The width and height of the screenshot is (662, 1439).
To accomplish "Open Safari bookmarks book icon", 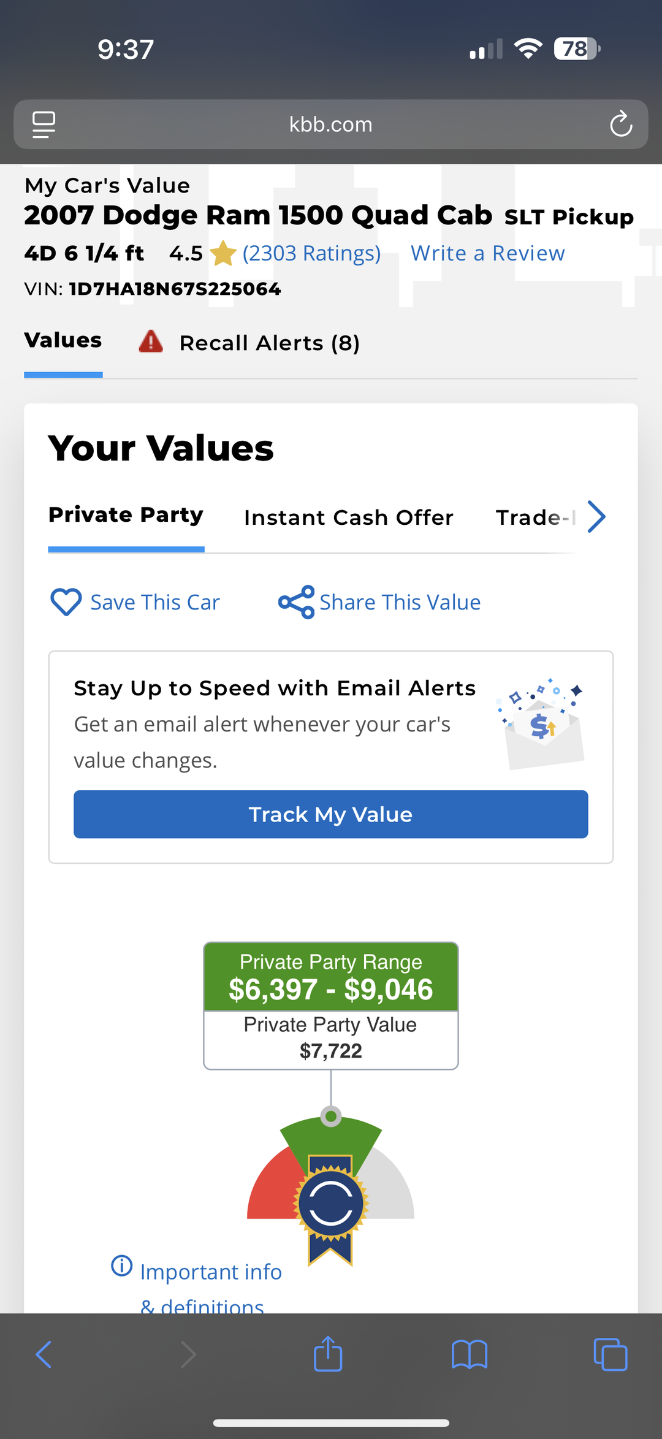I will (469, 1354).
